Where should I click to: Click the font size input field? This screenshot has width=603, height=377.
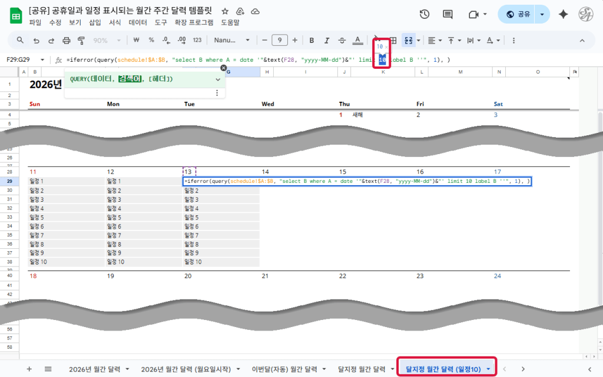280,41
